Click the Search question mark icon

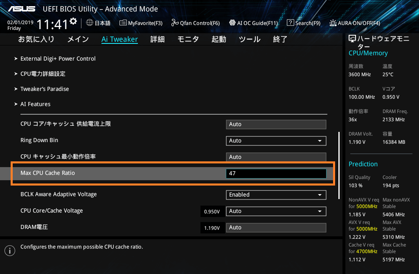pos(290,23)
